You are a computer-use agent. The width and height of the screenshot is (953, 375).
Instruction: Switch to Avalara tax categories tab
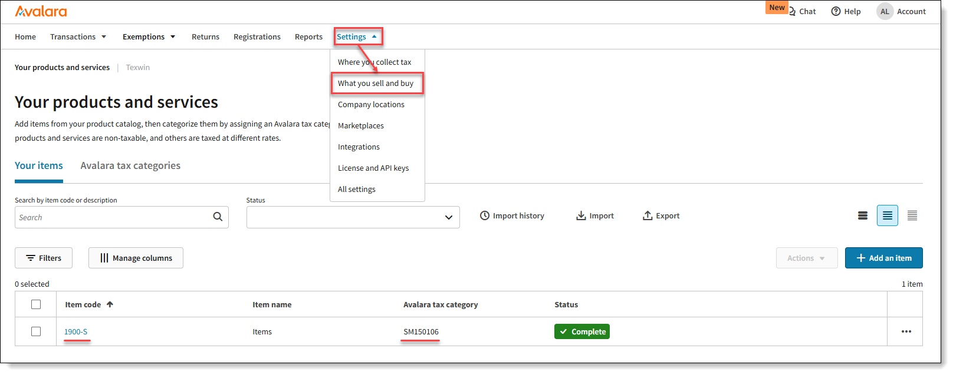pyautogui.click(x=130, y=166)
